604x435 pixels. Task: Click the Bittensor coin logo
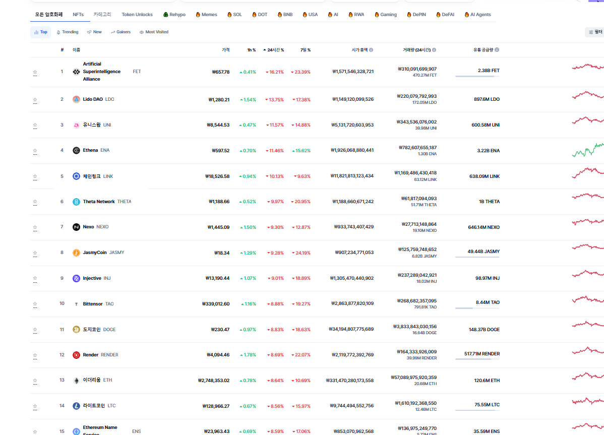76,304
